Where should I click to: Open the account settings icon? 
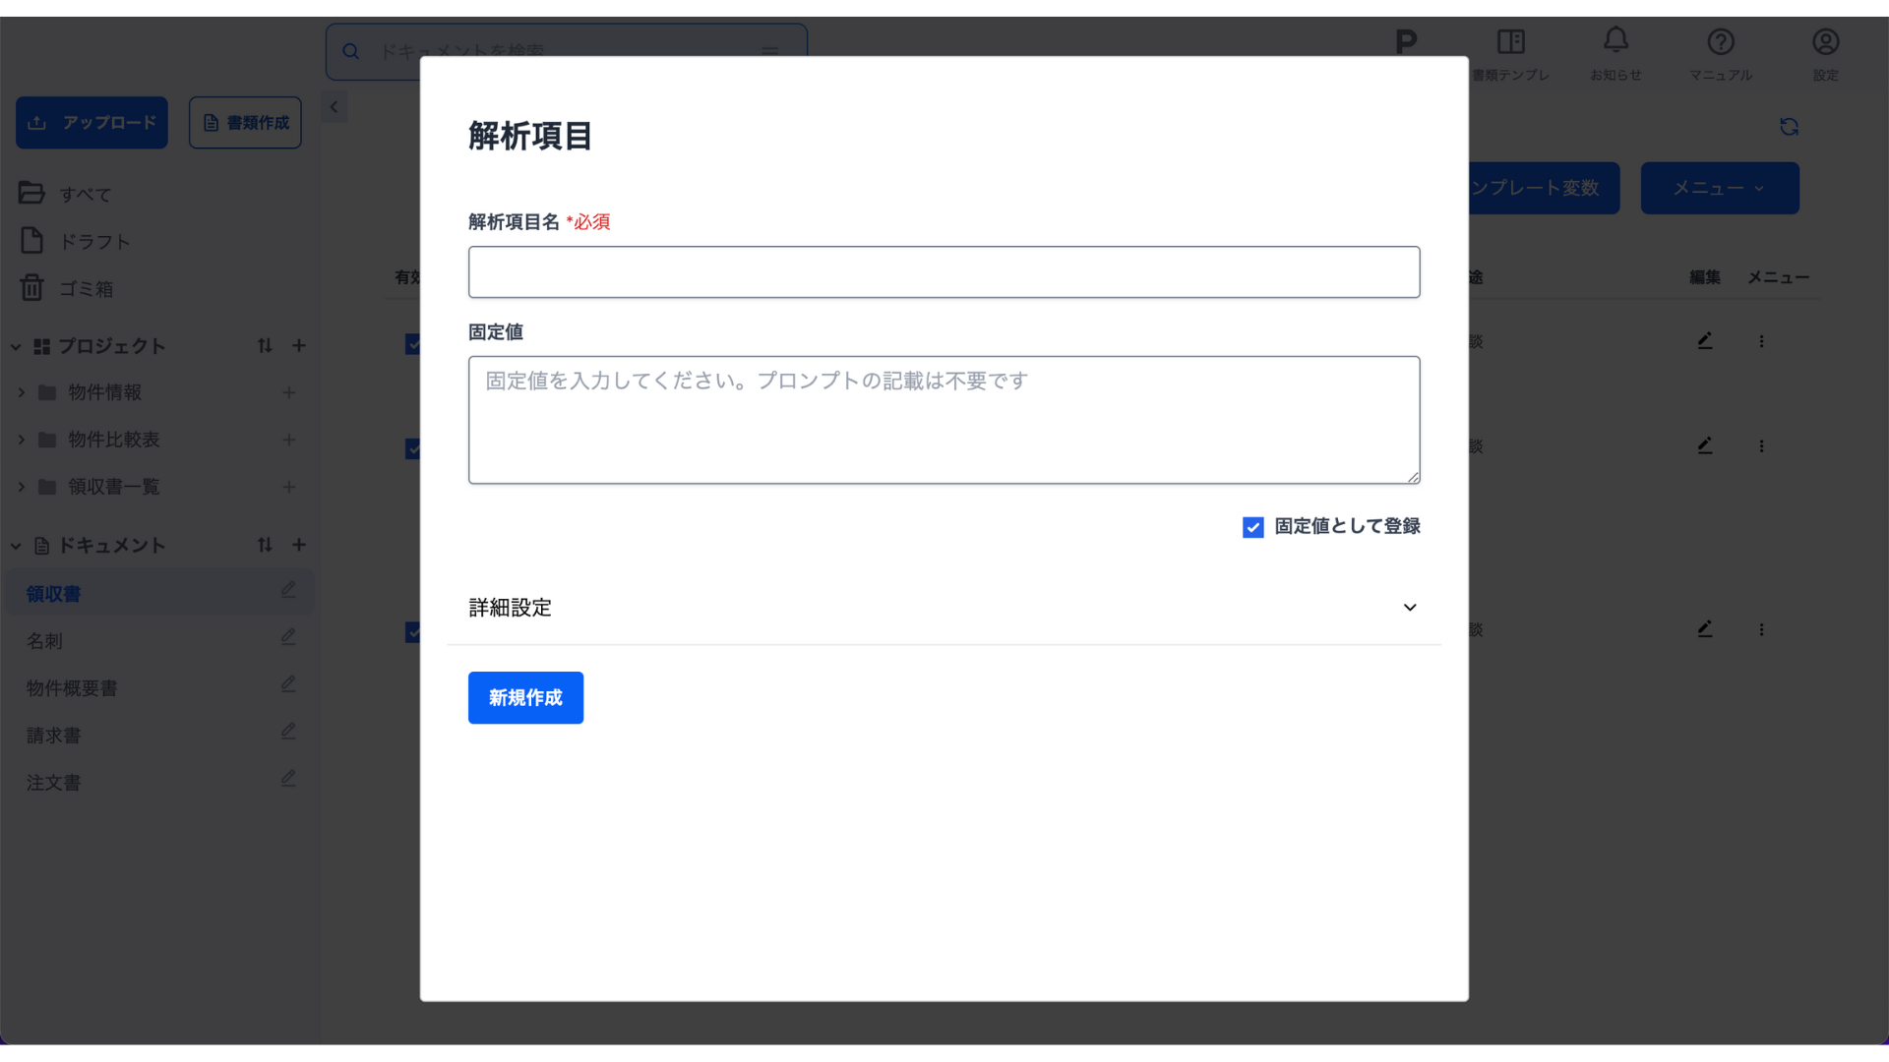coord(1825,42)
